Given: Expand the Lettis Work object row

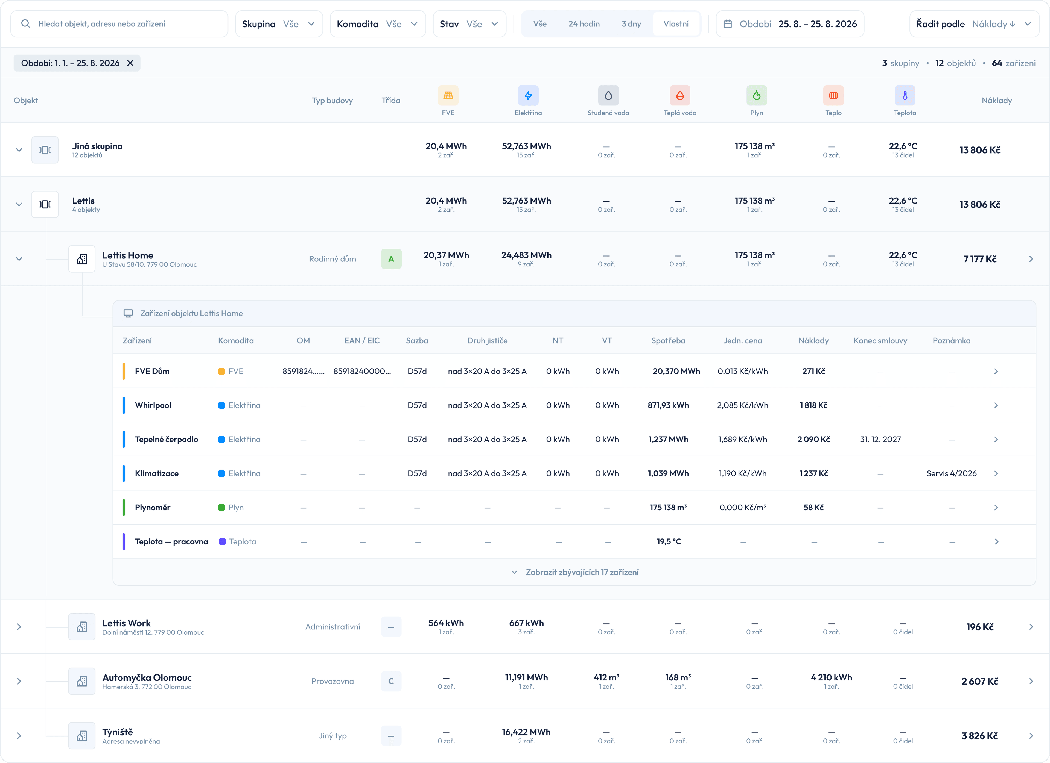Looking at the screenshot, I should coord(19,627).
